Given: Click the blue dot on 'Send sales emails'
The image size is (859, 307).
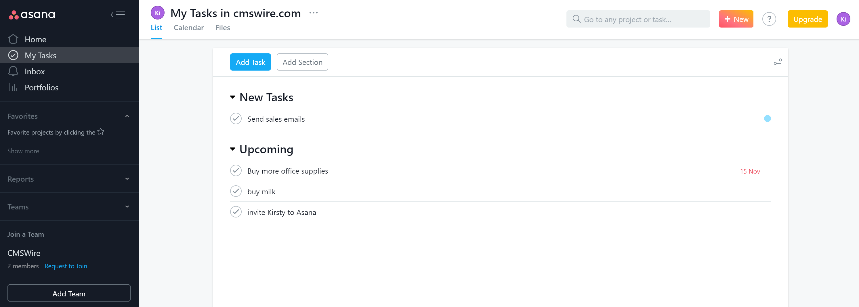Looking at the screenshot, I should click(x=767, y=119).
